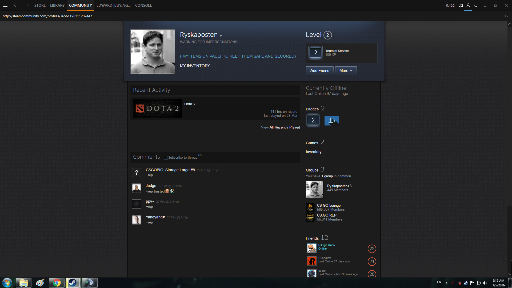Open downloads arrow icon
Image resolution: width=512 pixels, height=288 pixels.
tap(476, 5)
